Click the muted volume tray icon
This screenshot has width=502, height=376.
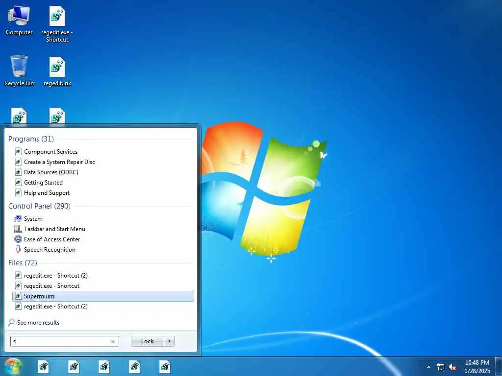tap(452, 367)
